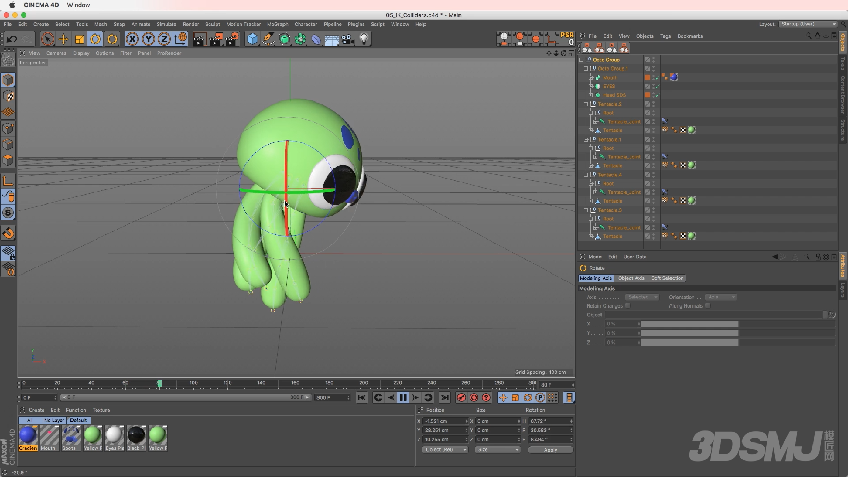The width and height of the screenshot is (848, 477).
Task: Open Size mode dropdown
Action: coord(498,450)
